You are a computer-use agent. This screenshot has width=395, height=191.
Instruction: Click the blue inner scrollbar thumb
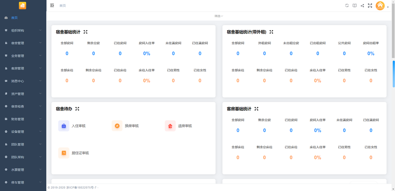click(394, 74)
